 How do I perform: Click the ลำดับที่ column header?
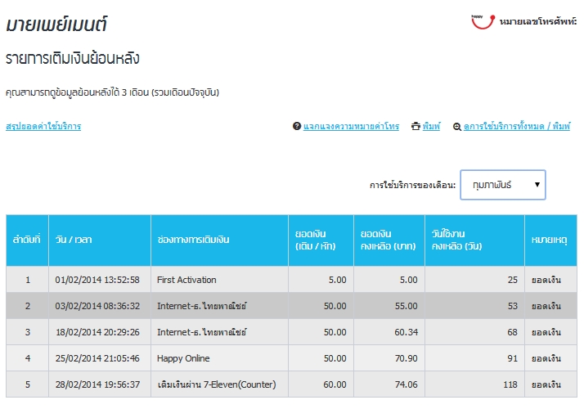[x=27, y=240]
